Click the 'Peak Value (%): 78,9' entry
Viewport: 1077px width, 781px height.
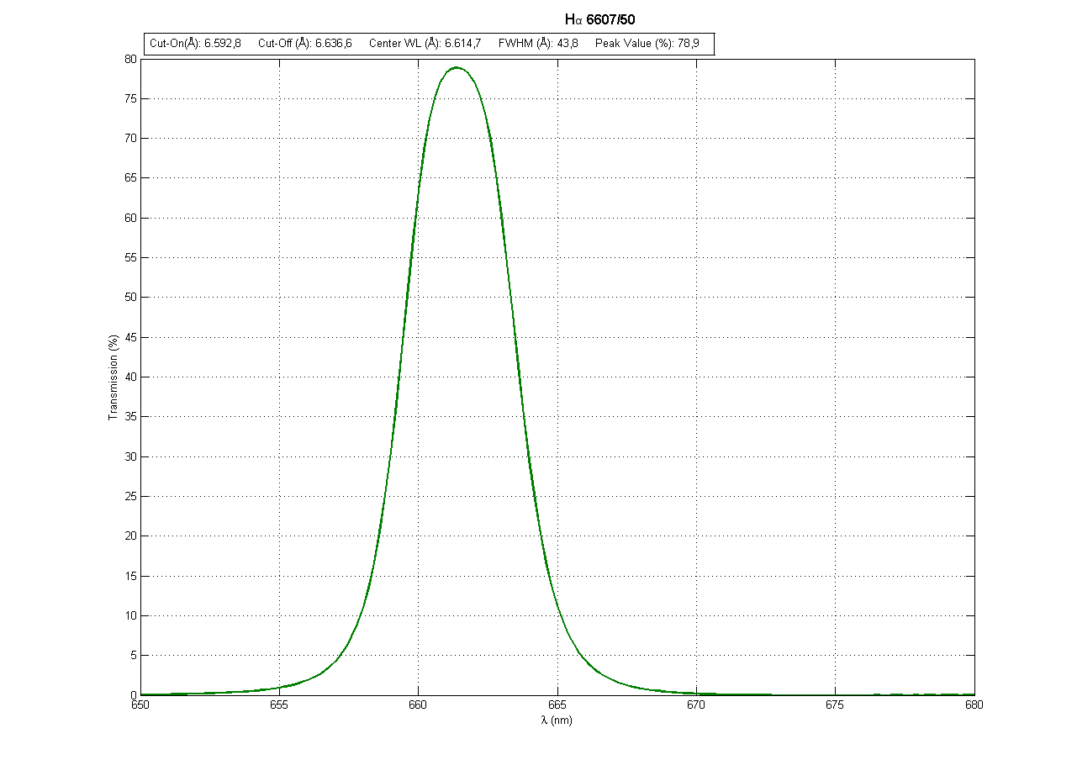(647, 44)
